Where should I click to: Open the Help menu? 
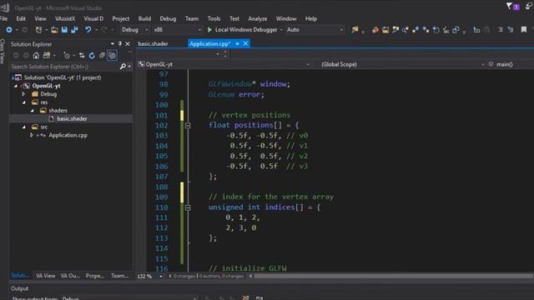click(311, 18)
